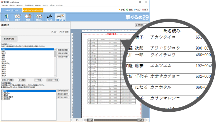Click the item list scroll-up arrow
Image resolution: width=216 pixels, height=122 pixels.
tap(55, 50)
